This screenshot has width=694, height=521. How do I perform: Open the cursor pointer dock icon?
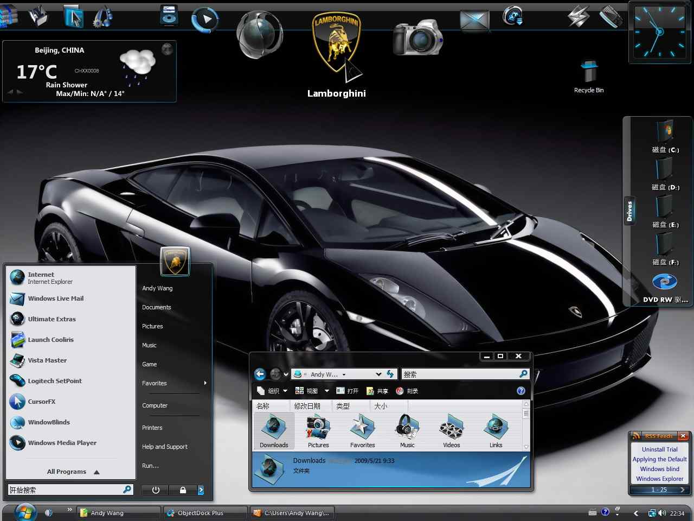pos(73,16)
